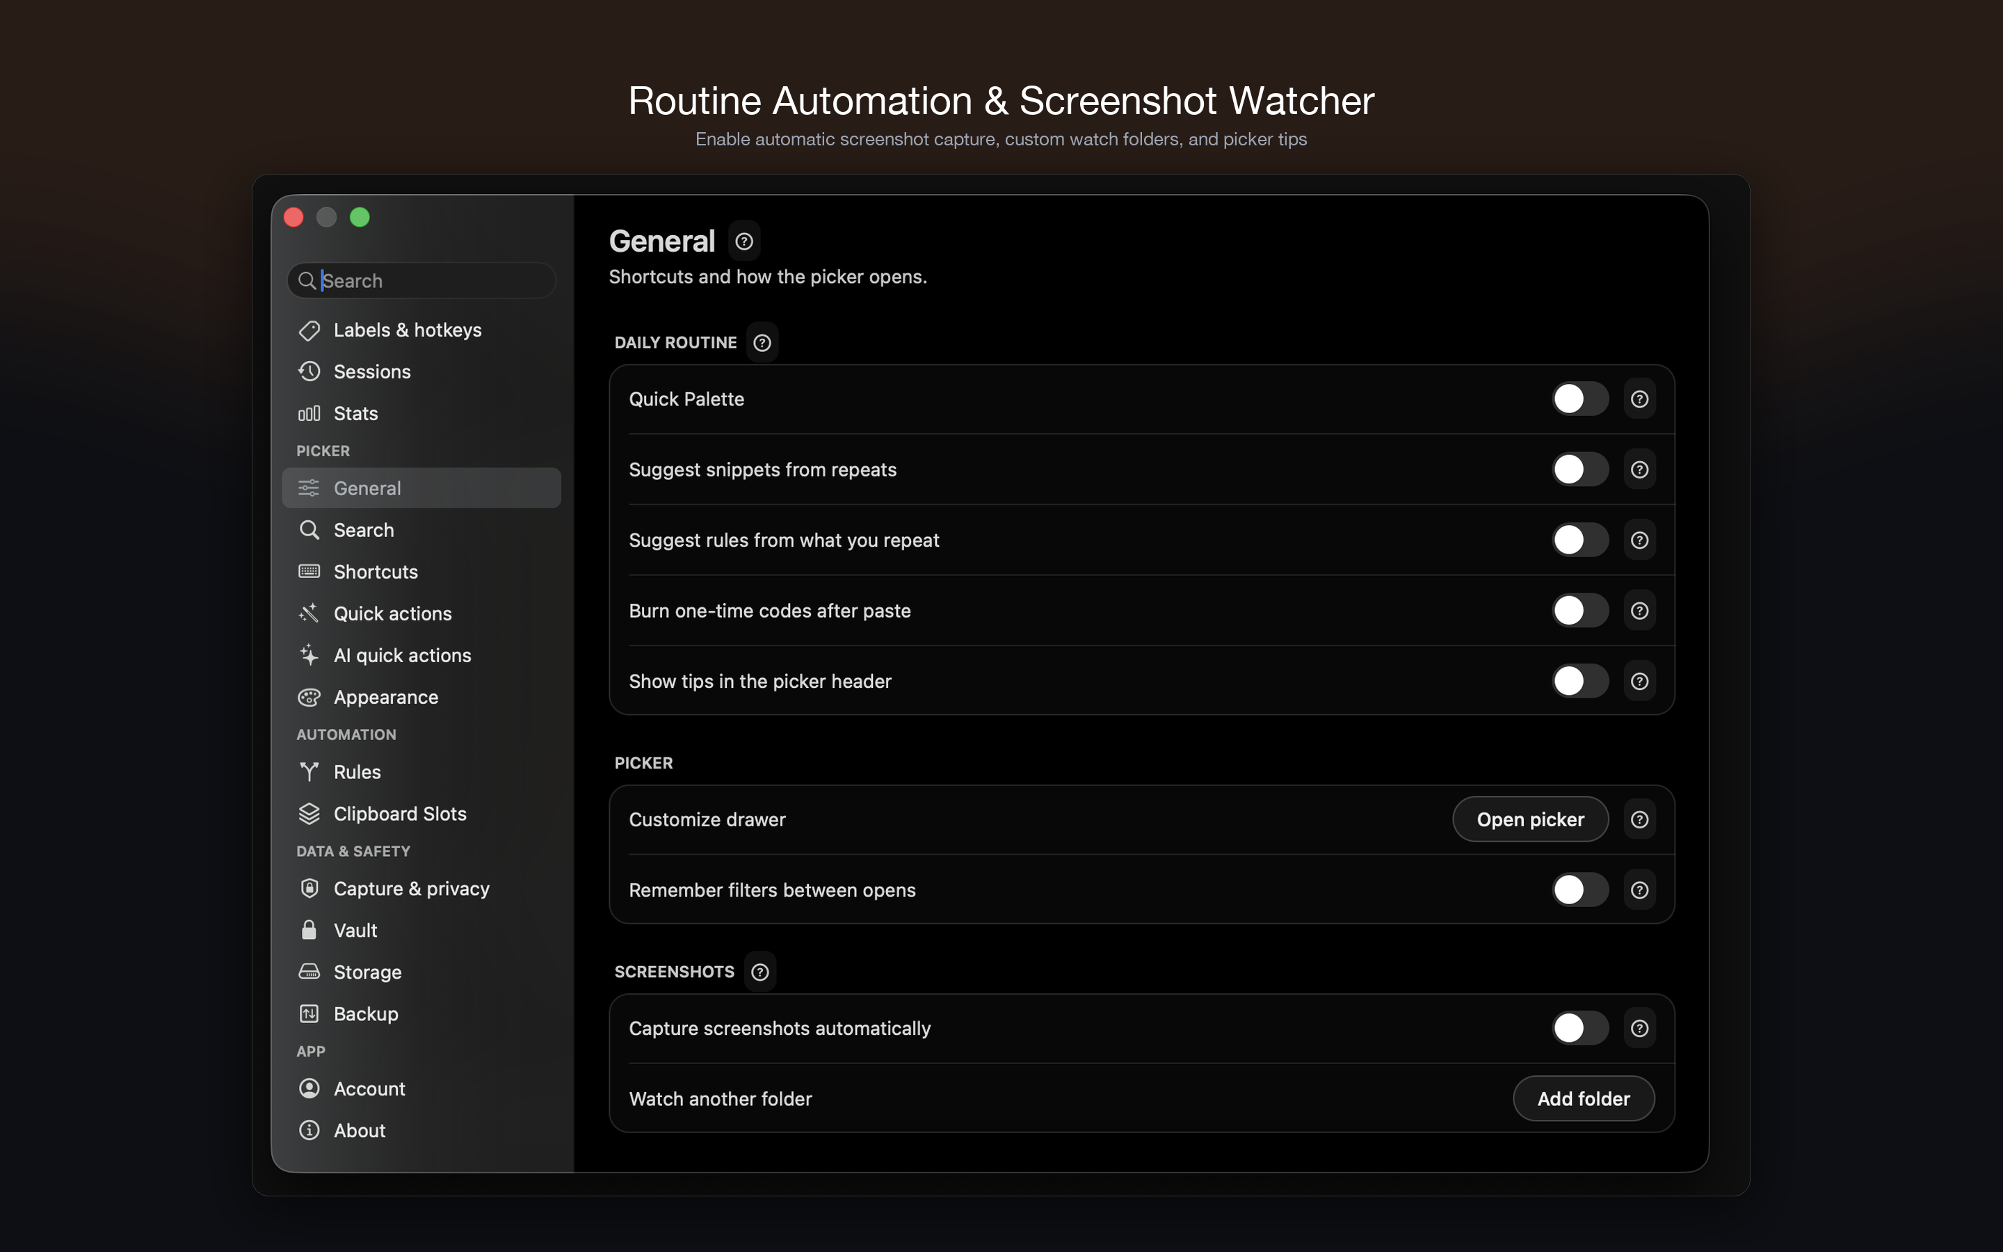Open Clipboard Slots settings
The image size is (2003, 1252).
(x=421, y=813)
